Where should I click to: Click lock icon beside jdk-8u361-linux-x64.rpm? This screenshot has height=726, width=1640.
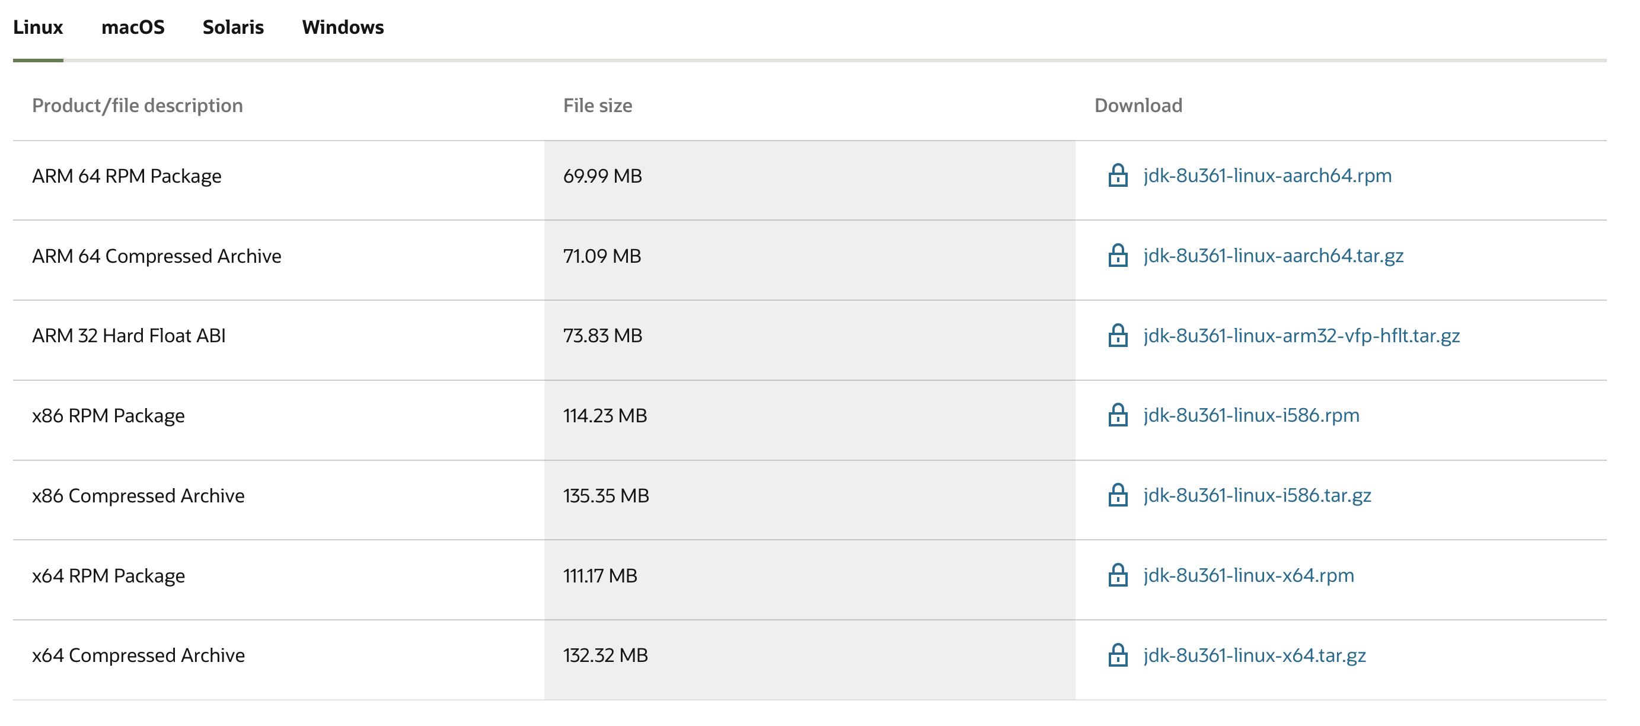1117,575
